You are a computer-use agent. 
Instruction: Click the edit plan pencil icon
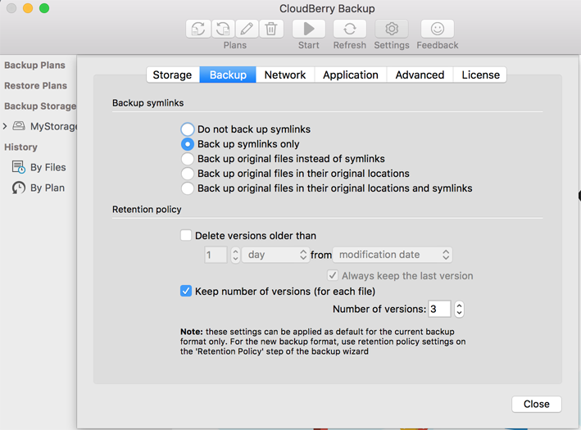pyautogui.click(x=247, y=29)
